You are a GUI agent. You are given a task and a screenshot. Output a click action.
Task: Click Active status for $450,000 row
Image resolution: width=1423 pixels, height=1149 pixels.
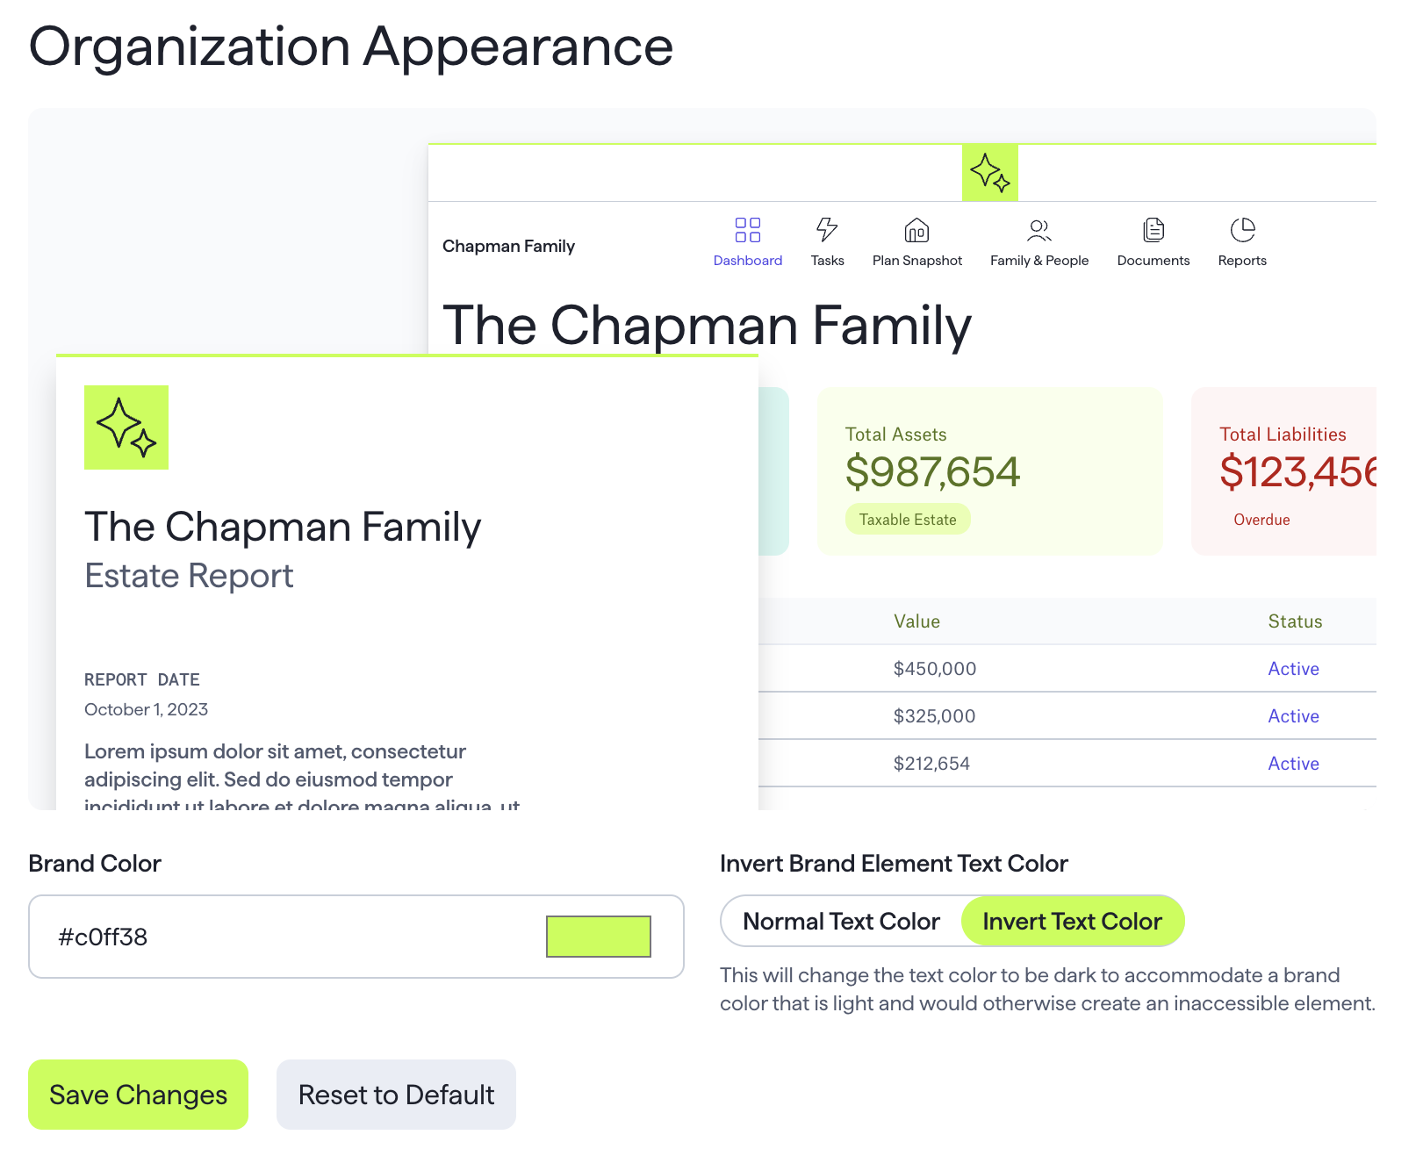click(x=1293, y=669)
